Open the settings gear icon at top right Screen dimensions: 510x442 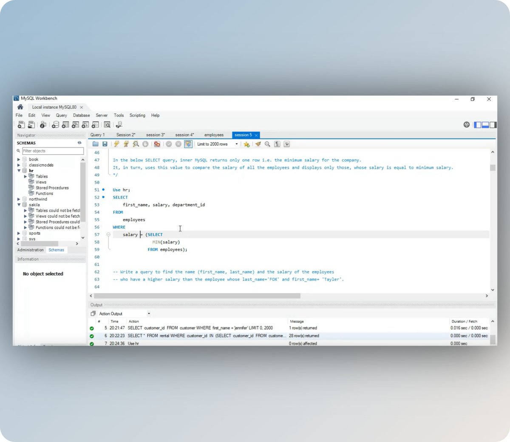[467, 125]
